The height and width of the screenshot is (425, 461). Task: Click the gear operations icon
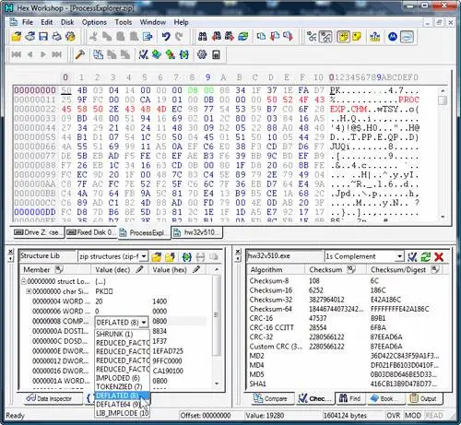point(202,54)
